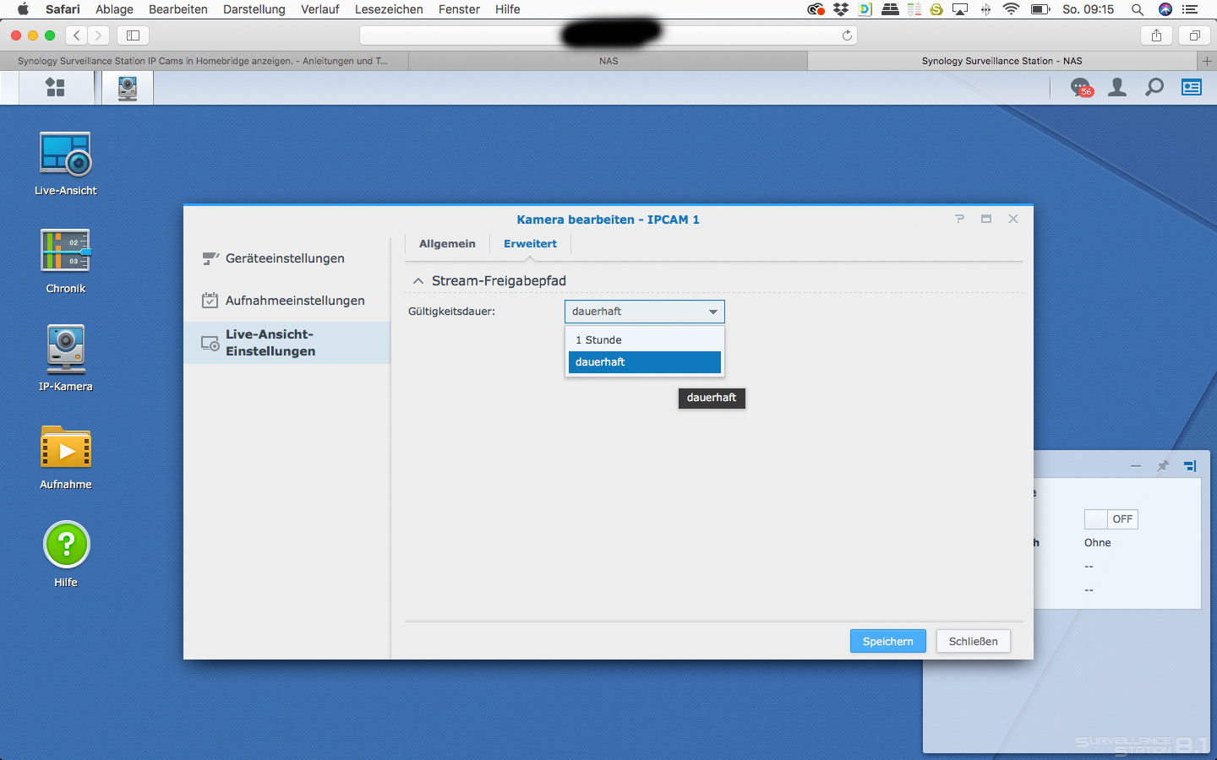
Task: Open Aufnahmeeinstellungen in the sidebar
Action: click(x=295, y=301)
